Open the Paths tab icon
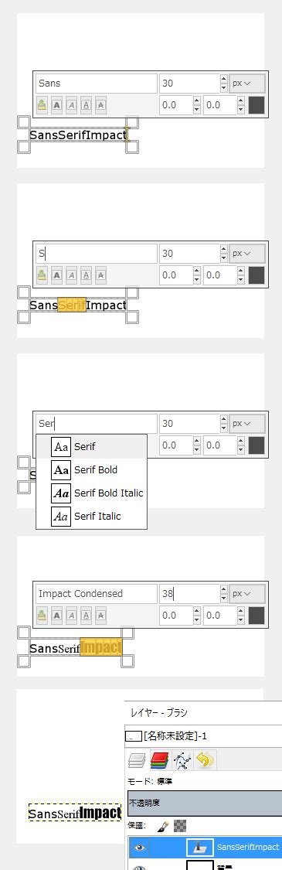This screenshot has width=282, height=870. click(182, 760)
